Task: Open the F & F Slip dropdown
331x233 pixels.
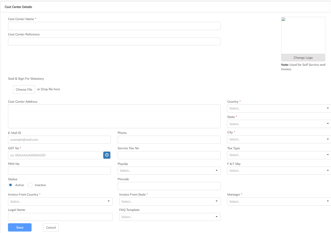Action: (x=279, y=170)
